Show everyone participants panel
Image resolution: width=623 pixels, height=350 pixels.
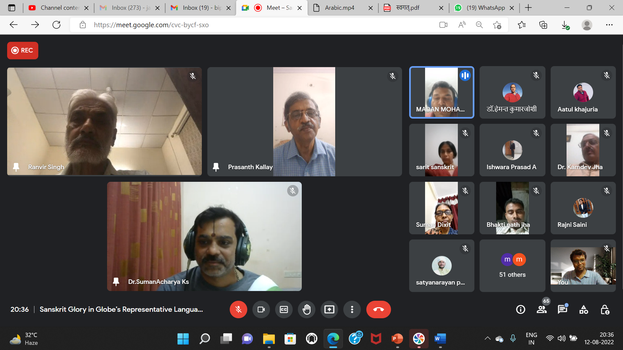point(542,309)
